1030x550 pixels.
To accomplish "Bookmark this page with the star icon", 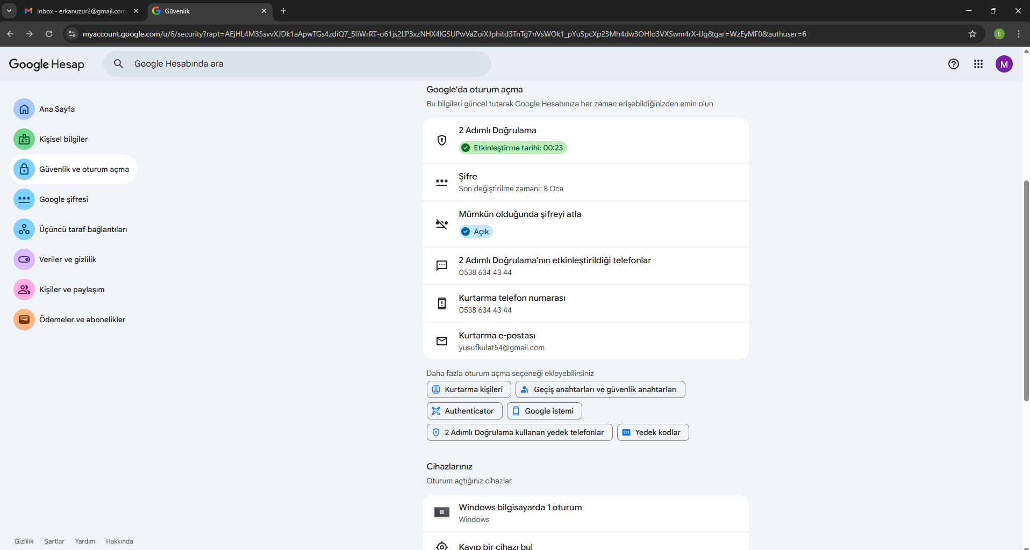I will [972, 34].
